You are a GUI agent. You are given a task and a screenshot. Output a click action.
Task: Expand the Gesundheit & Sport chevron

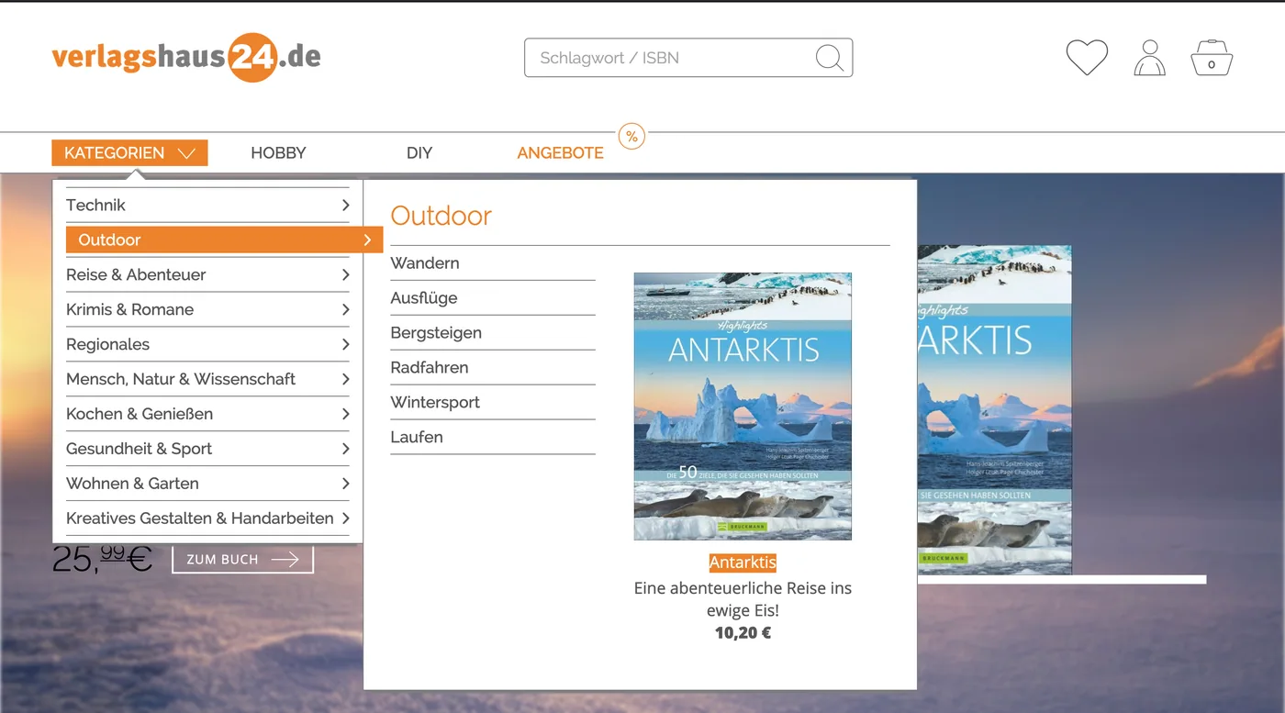click(x=345, y=450)
